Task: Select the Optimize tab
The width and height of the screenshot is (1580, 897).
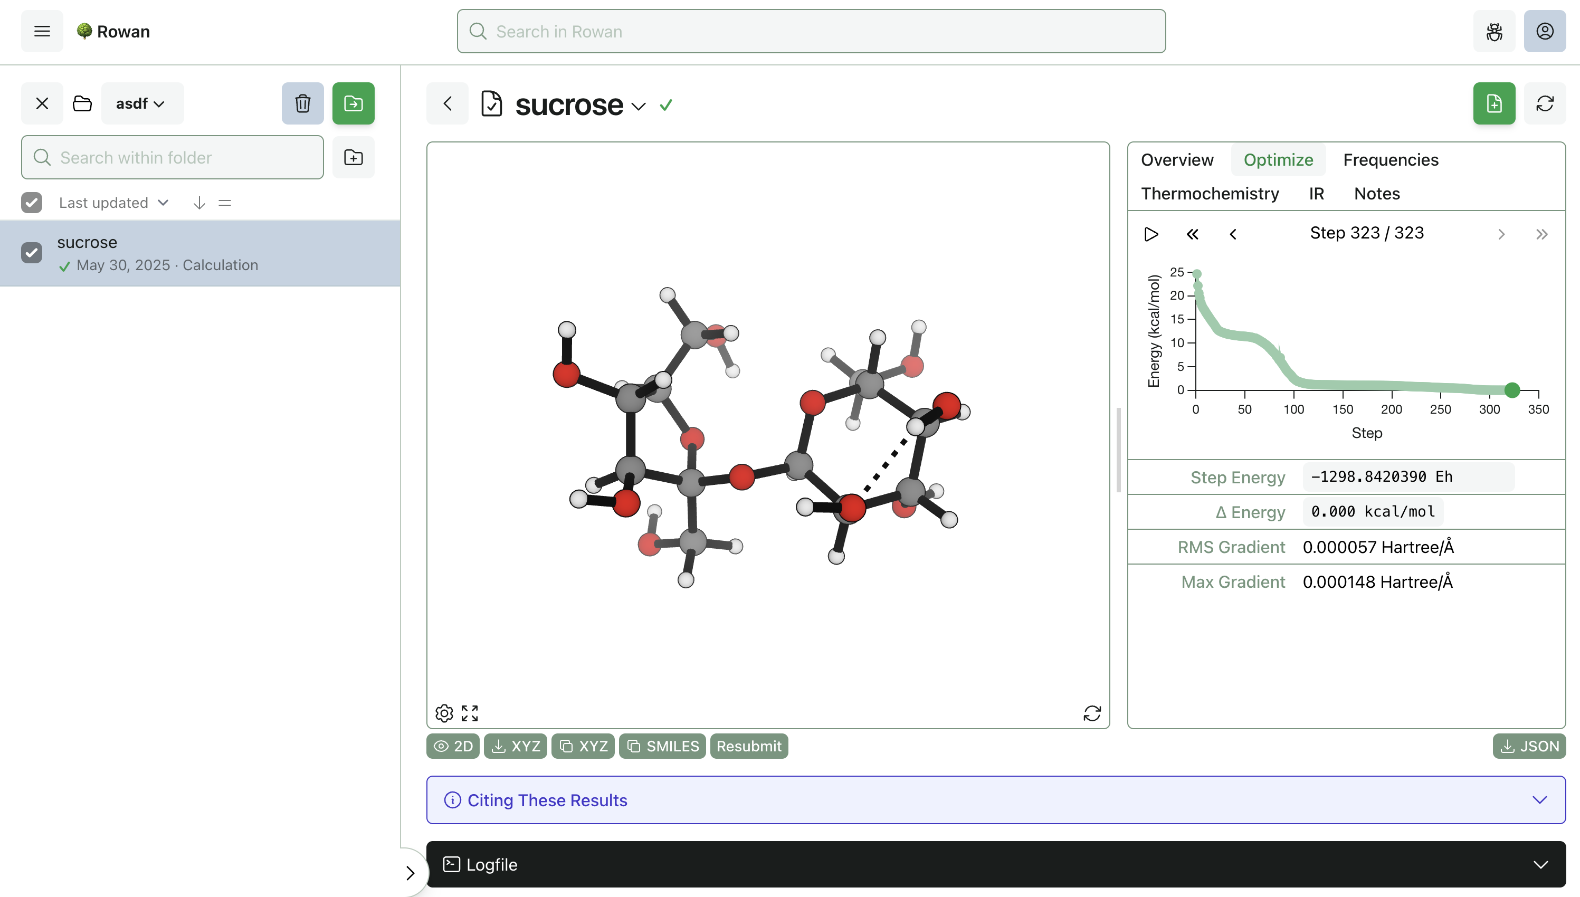Action: pyautogui.click(x=1278, y=160)
